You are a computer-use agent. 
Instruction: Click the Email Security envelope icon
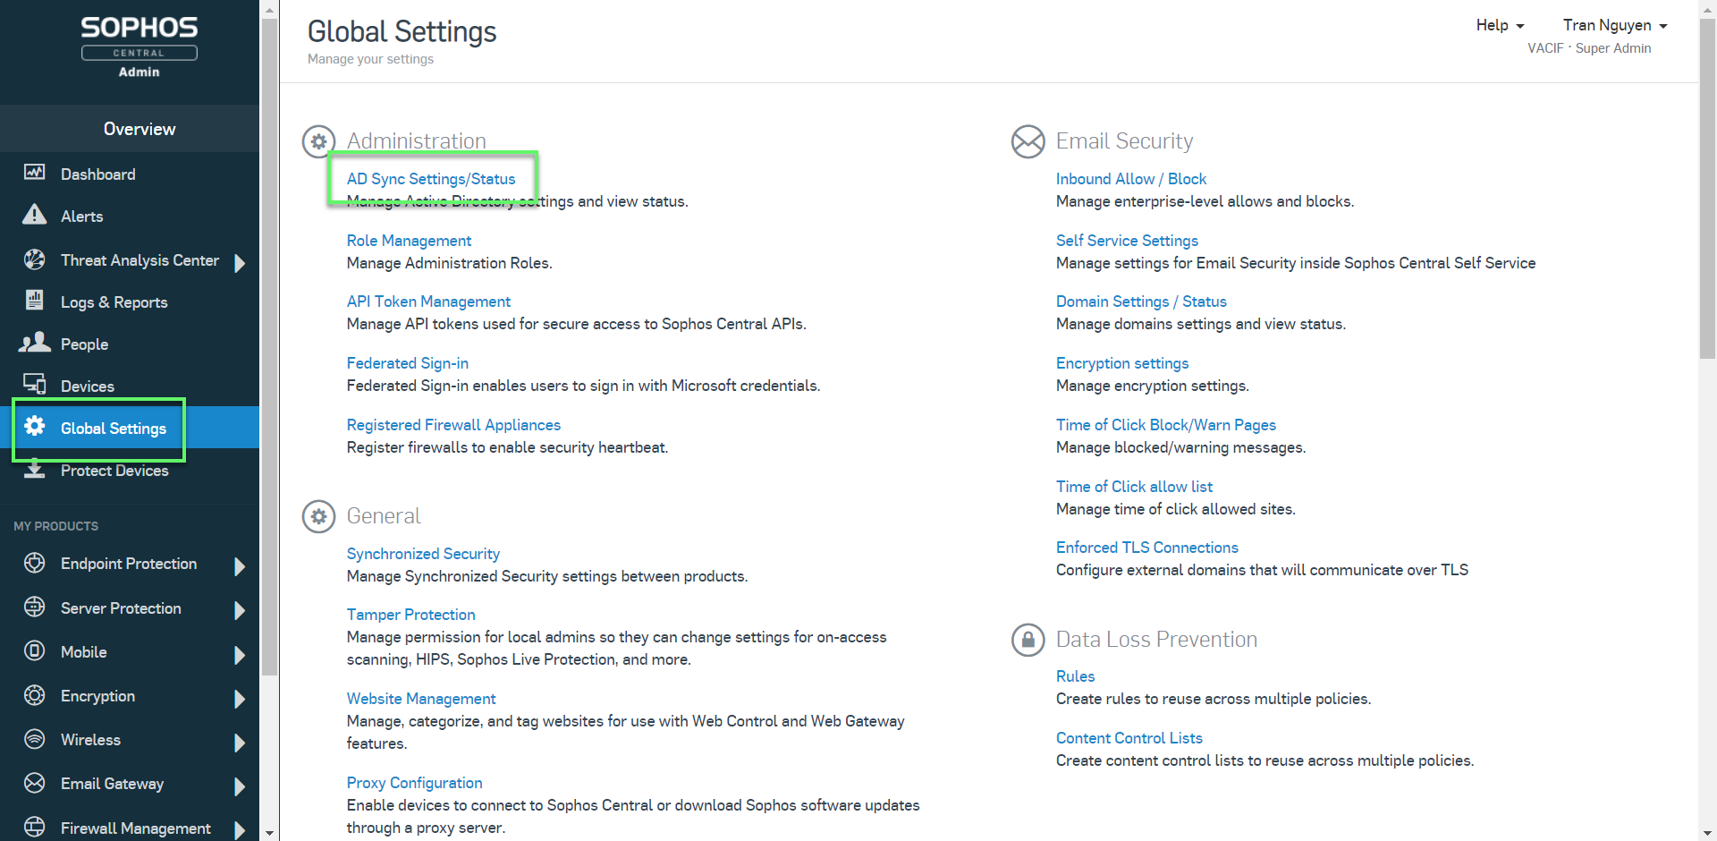tap(1028, 141)
